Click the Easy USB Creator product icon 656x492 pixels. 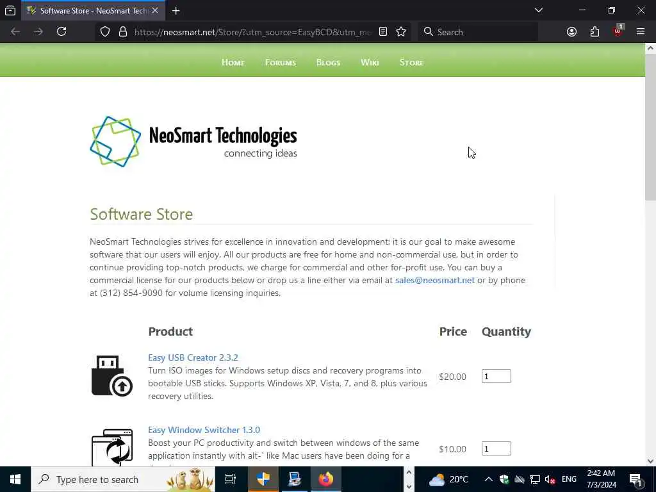[111, 375]
